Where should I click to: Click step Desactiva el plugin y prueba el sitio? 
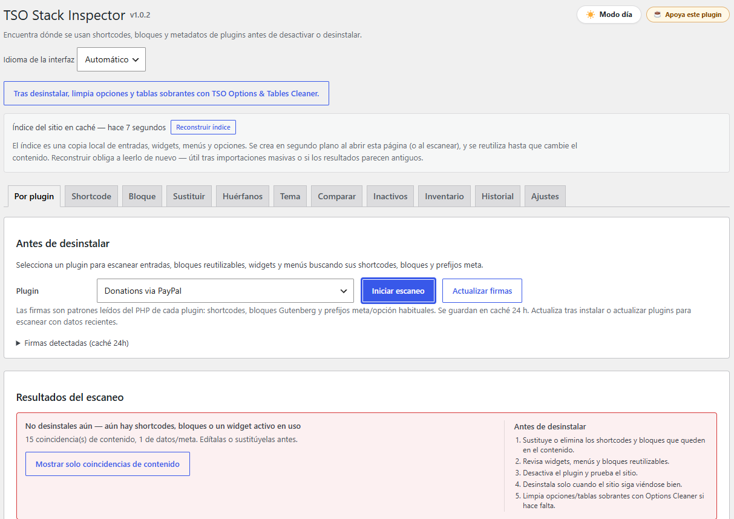click(580, 473)
